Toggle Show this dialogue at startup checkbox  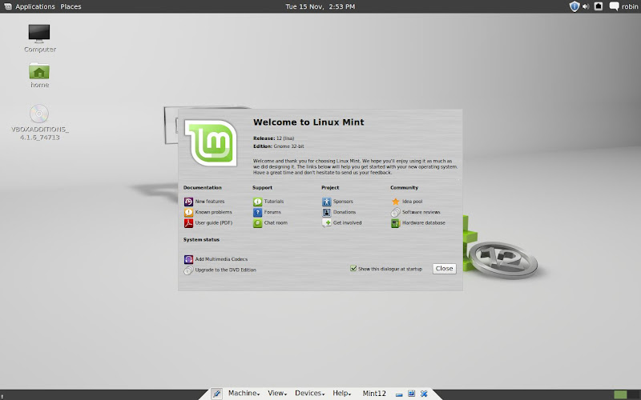353,268
